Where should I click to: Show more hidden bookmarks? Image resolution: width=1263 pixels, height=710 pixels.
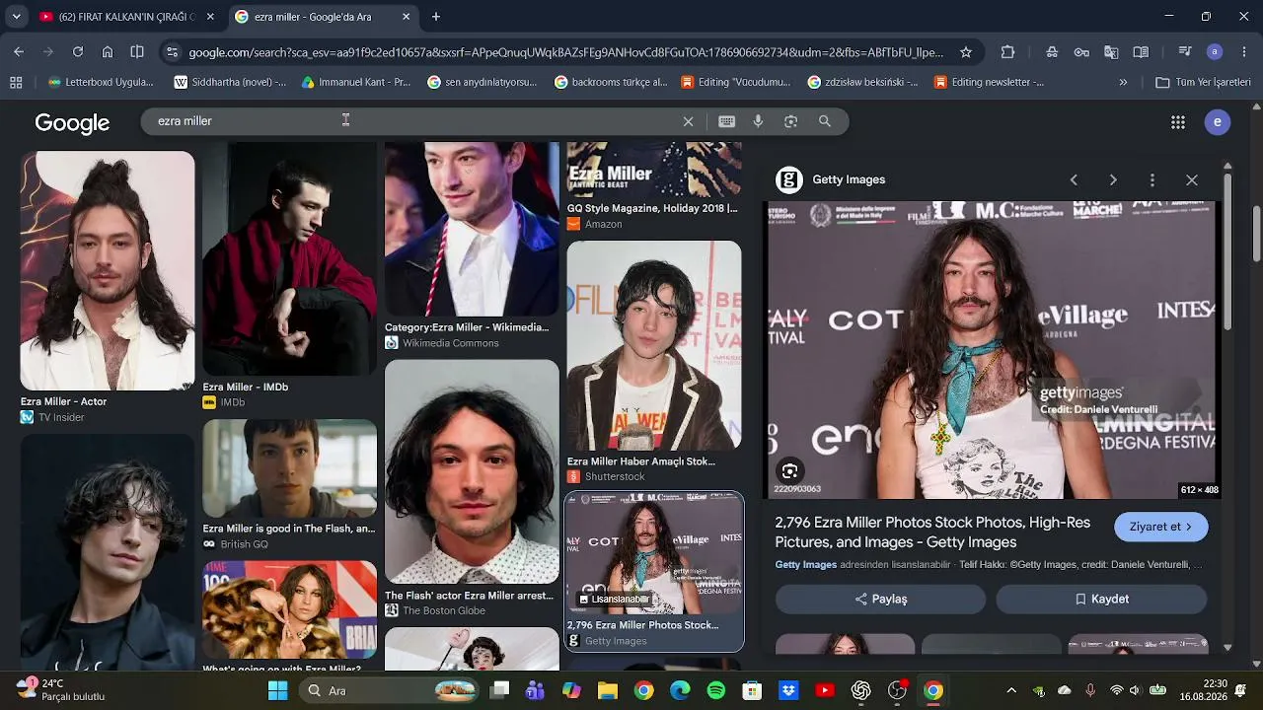1123,83
